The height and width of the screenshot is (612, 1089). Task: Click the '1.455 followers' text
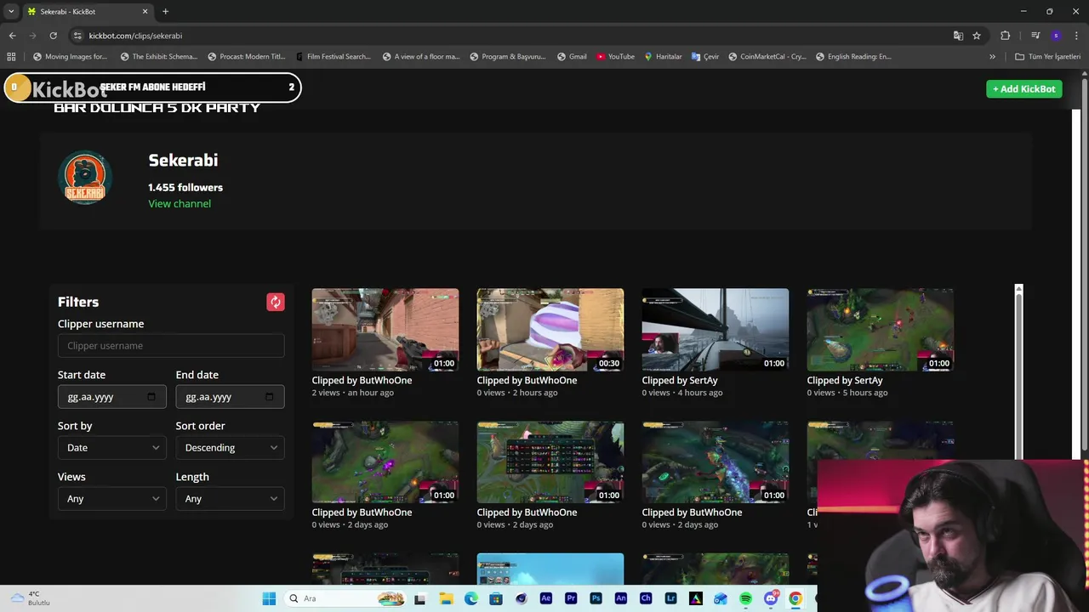pyautogui.click(x=185, y=188)
